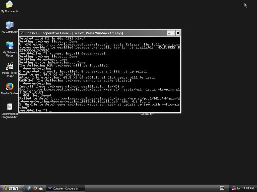This screenshot has width=257, height=192.
Task: Click the 'W: GPG error' warning line
Action: pyautogui.click(x=99, y=47)
